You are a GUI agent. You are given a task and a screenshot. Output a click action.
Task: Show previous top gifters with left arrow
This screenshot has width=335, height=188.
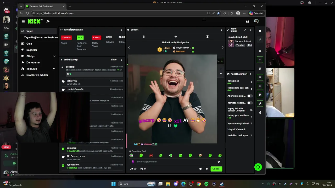point(129,48)
